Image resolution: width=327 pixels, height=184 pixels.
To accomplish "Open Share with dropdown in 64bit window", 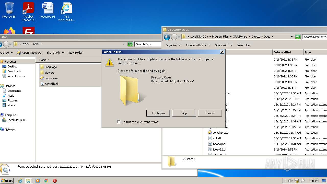I will pyautogui.click(x=55, y=53).
